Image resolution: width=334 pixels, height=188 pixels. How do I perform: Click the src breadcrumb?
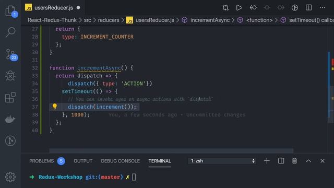[87, 20]
